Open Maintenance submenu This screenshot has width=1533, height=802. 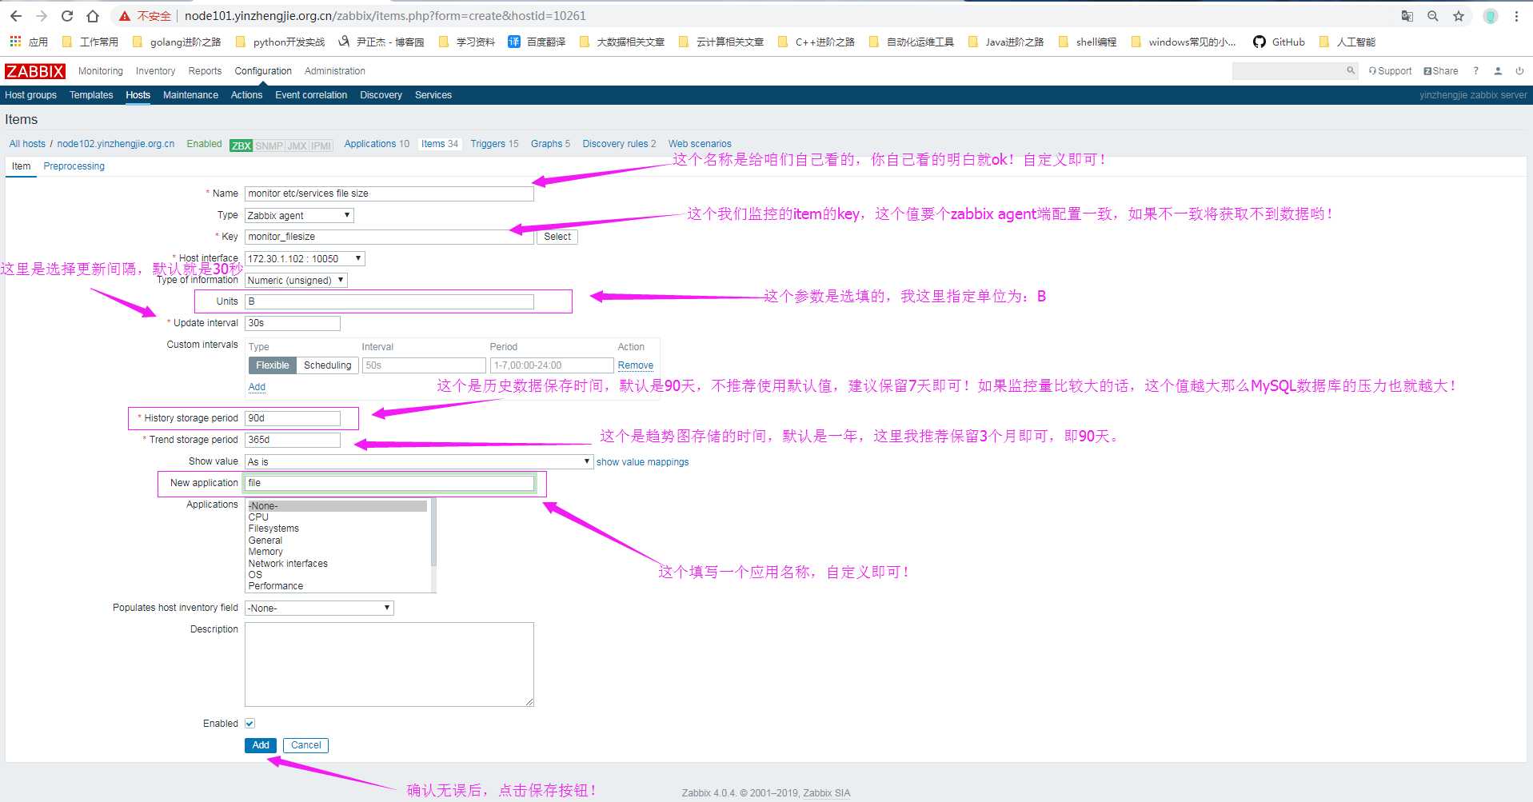tap(190, 95)
